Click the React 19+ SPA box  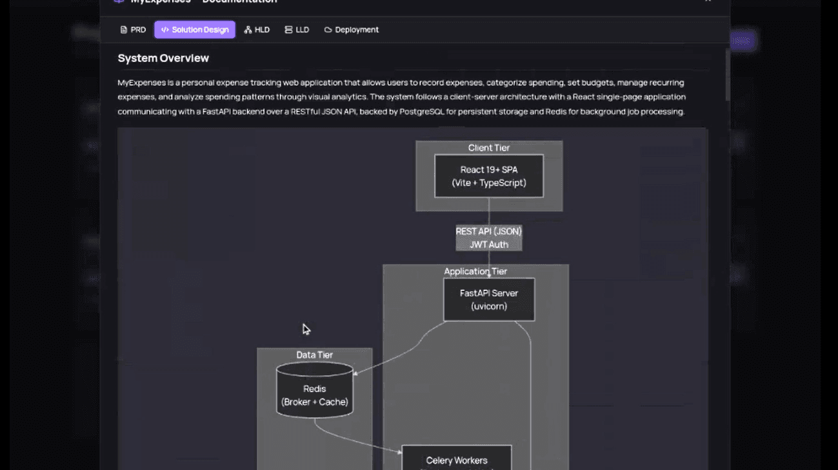488,176
